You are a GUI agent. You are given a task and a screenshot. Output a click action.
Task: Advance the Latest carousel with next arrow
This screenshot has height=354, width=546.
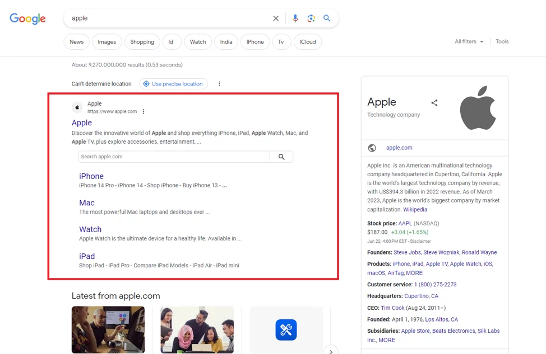point(331,350)
